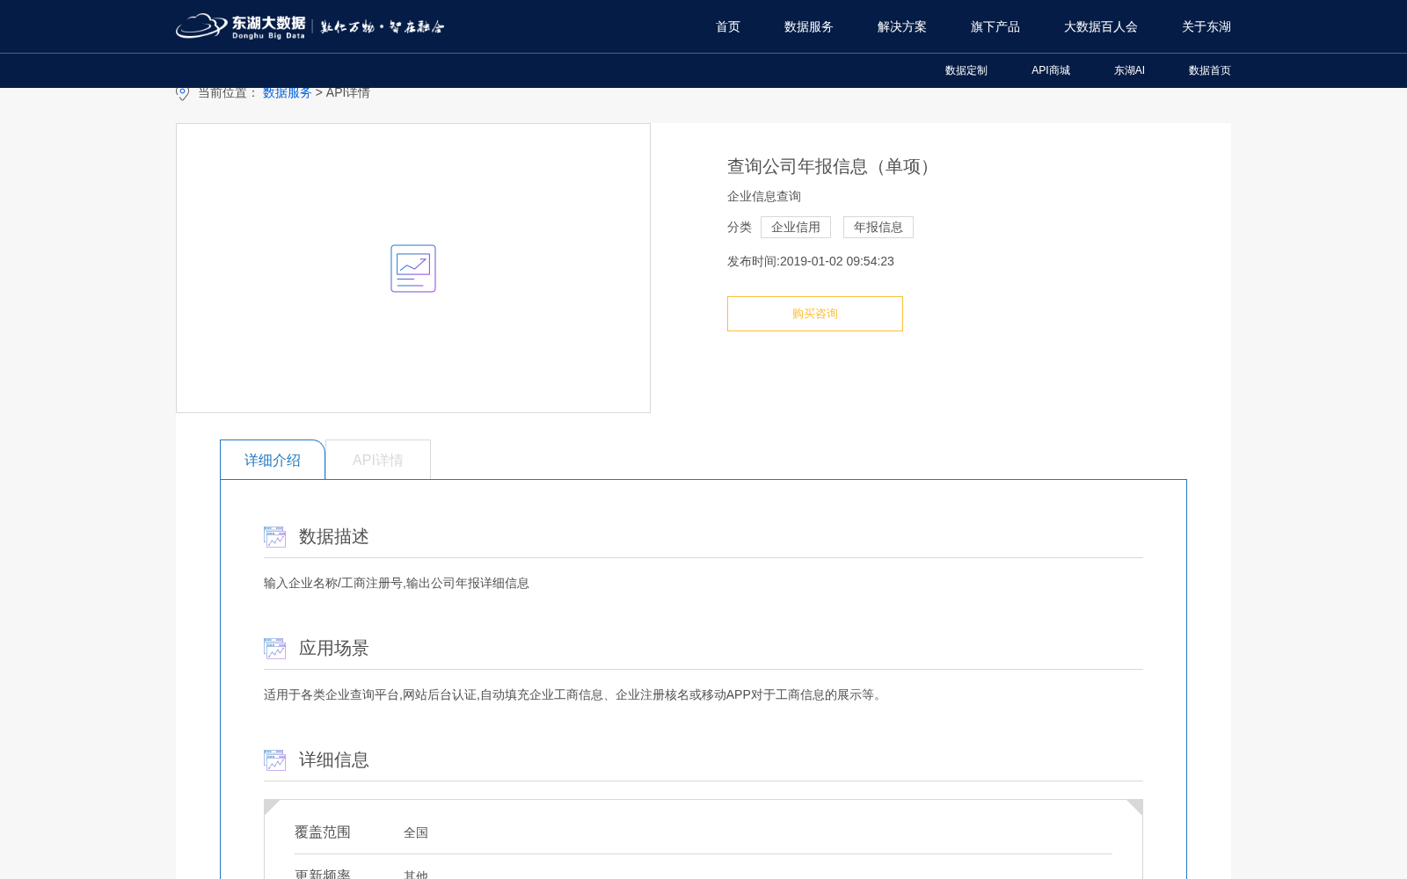This screenshot has height=879, width=1407.
Task: Switch to the API详情 tab
Action: point(378,460)
